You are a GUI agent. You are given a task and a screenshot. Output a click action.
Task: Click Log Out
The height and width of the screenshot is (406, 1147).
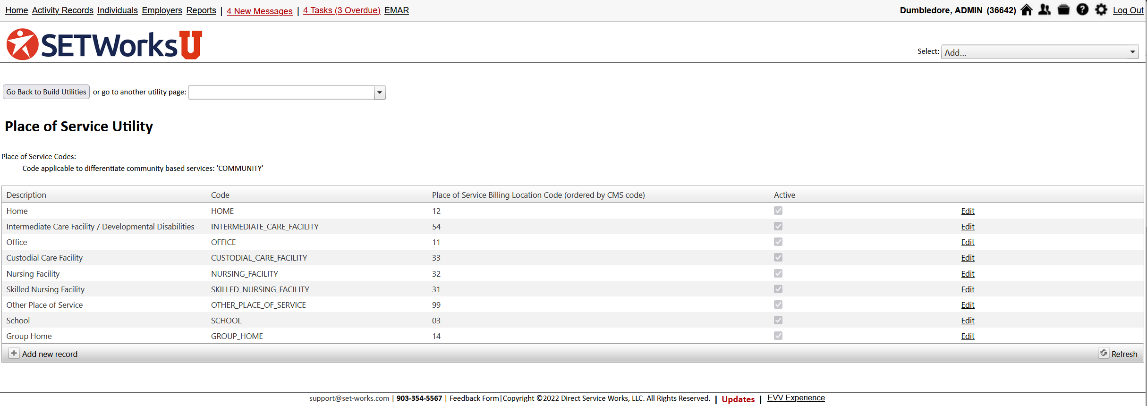[x=1128, y=10]
